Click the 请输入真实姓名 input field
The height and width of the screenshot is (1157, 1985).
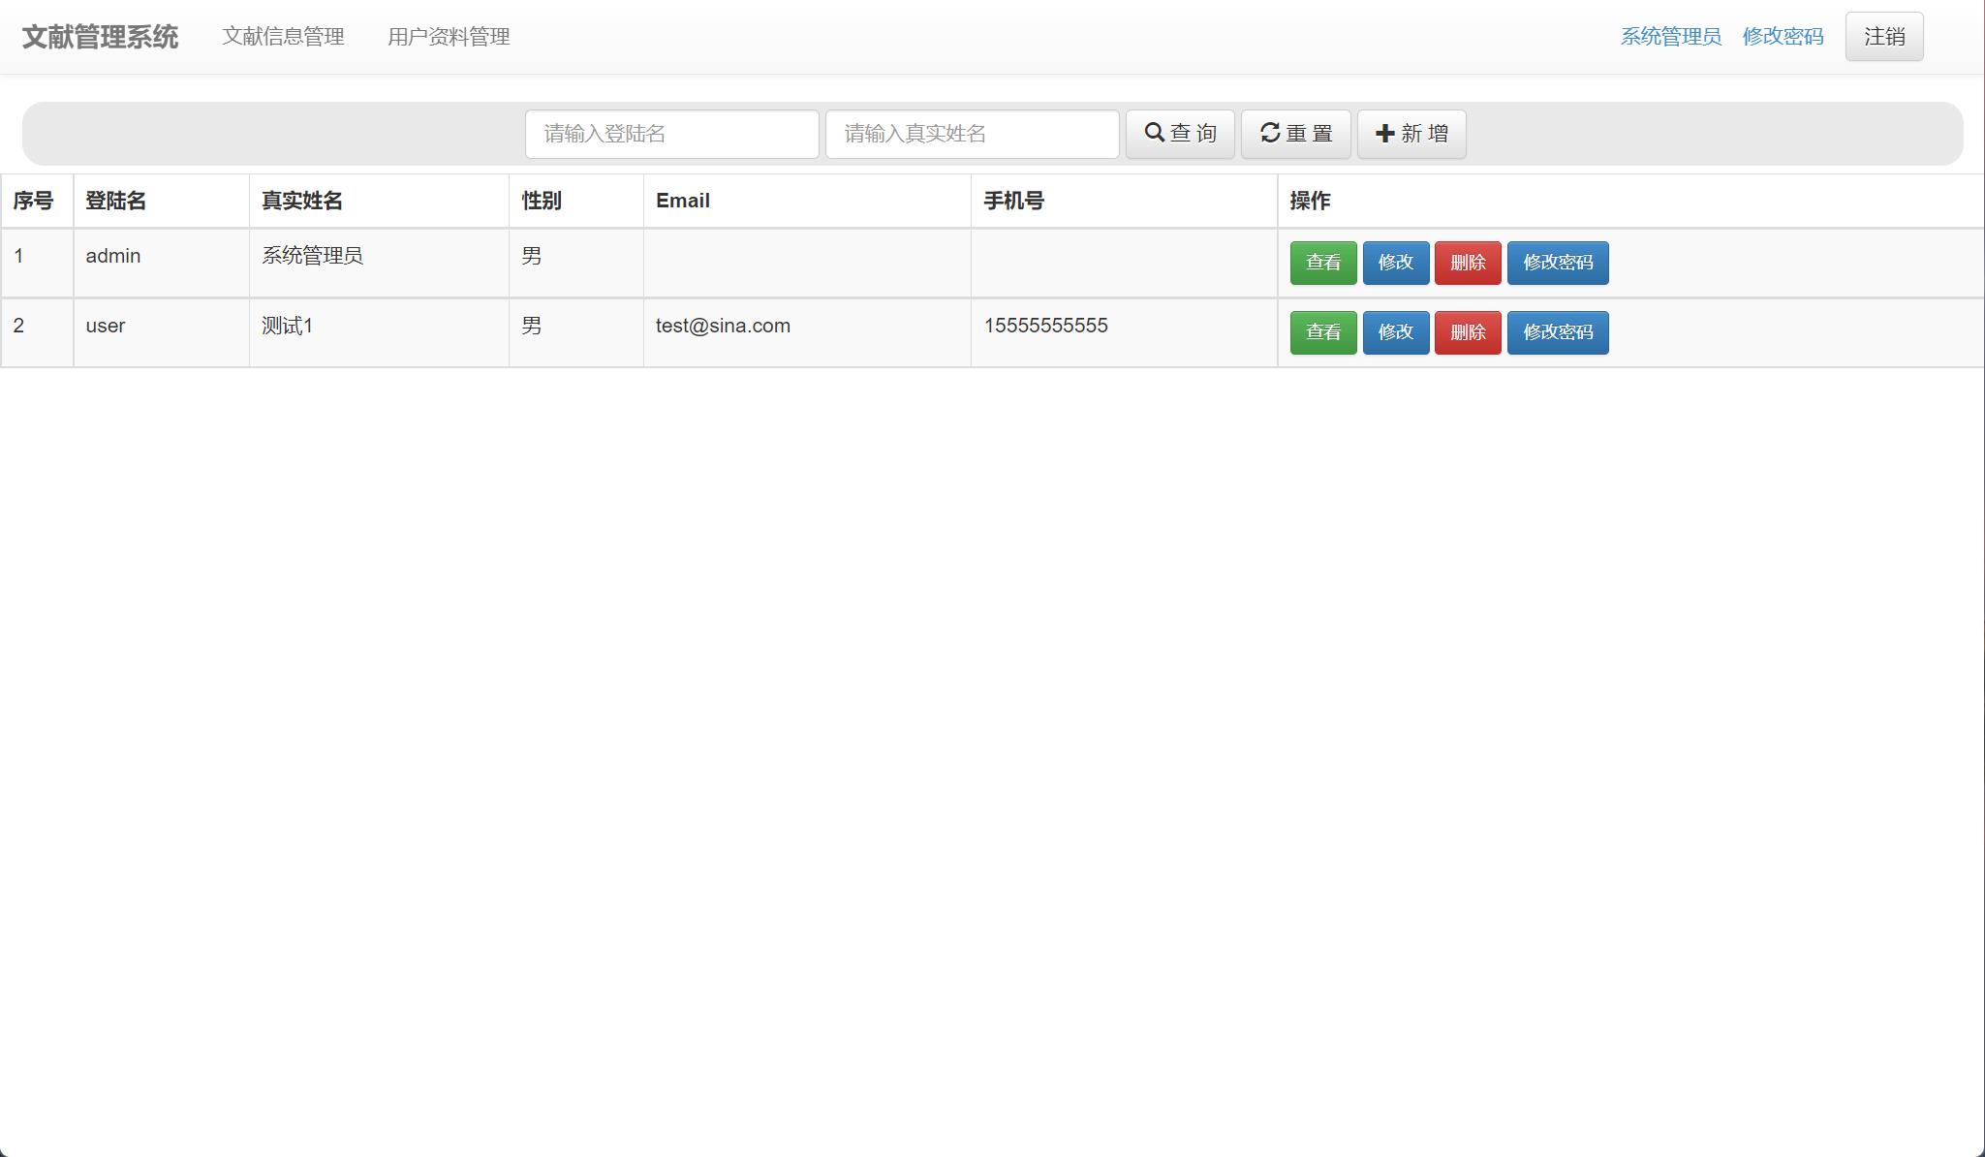pos(971,134)
